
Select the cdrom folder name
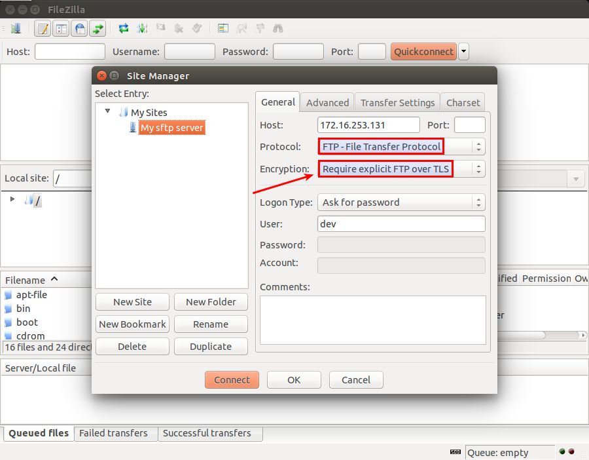point(30,336)
